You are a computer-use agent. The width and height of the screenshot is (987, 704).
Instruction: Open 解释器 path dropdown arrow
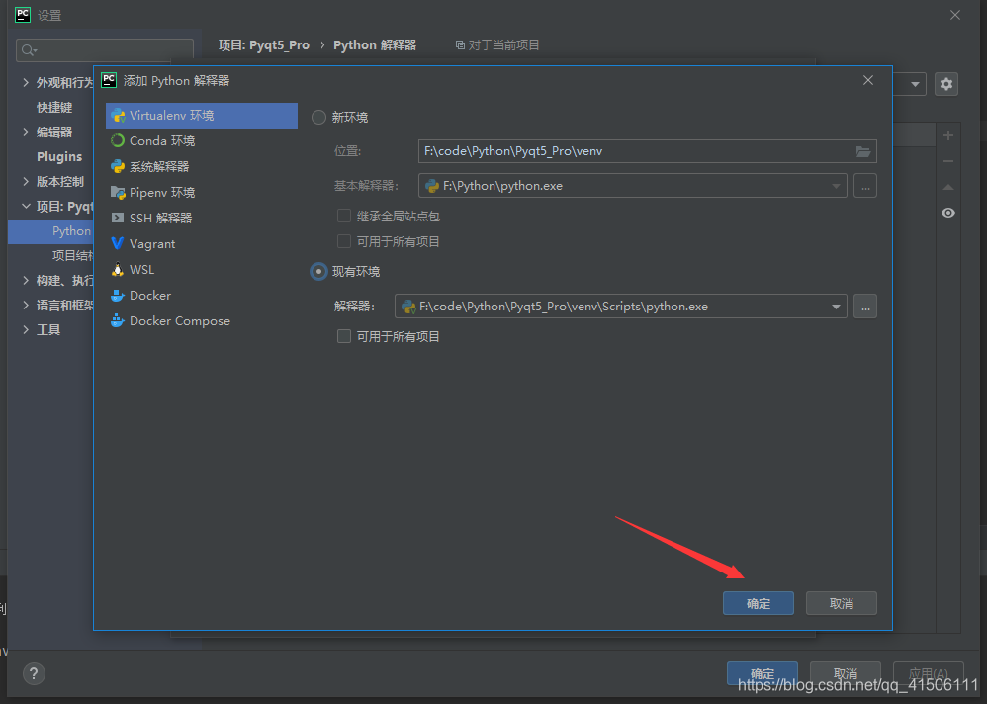[836, 308]
